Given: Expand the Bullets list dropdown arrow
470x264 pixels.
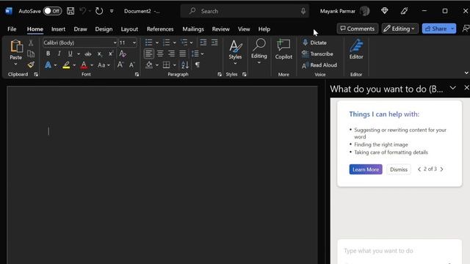Looking at the screenshot, I should click(156, 43).
